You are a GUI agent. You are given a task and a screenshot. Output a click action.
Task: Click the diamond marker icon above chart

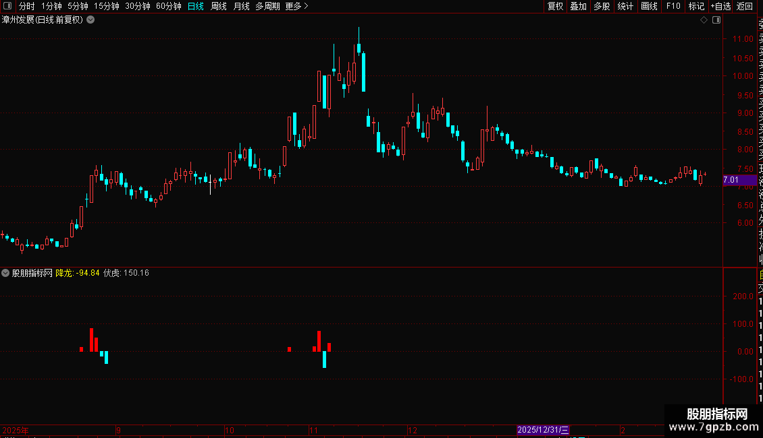(x=704, y=20)
